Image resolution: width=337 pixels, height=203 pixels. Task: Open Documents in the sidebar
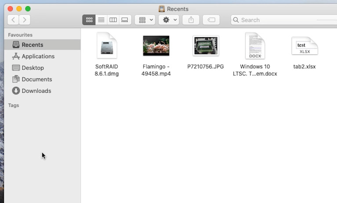click(x=42, y=79)
